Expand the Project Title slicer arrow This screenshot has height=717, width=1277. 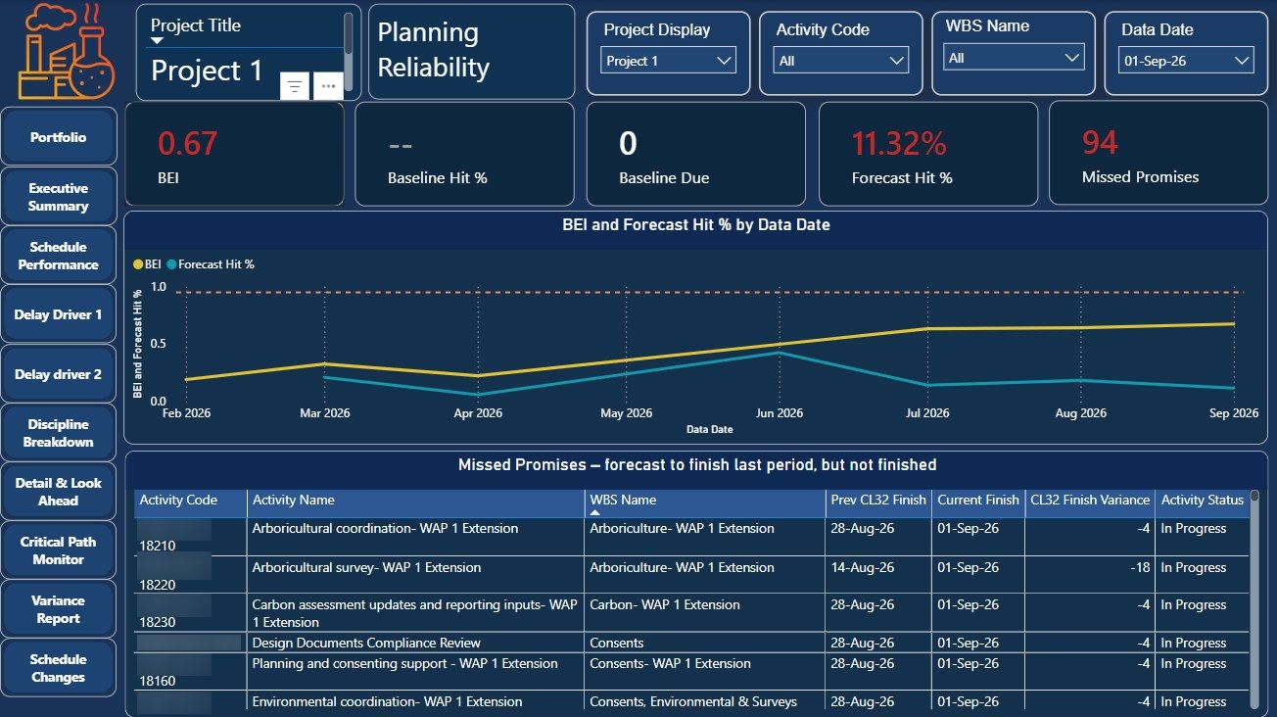[157, 41]
